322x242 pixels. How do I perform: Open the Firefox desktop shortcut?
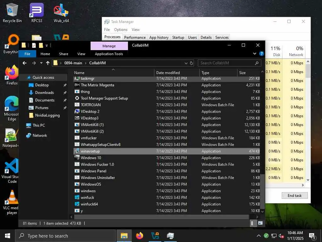pyautogui.click(x=12, y=75)
